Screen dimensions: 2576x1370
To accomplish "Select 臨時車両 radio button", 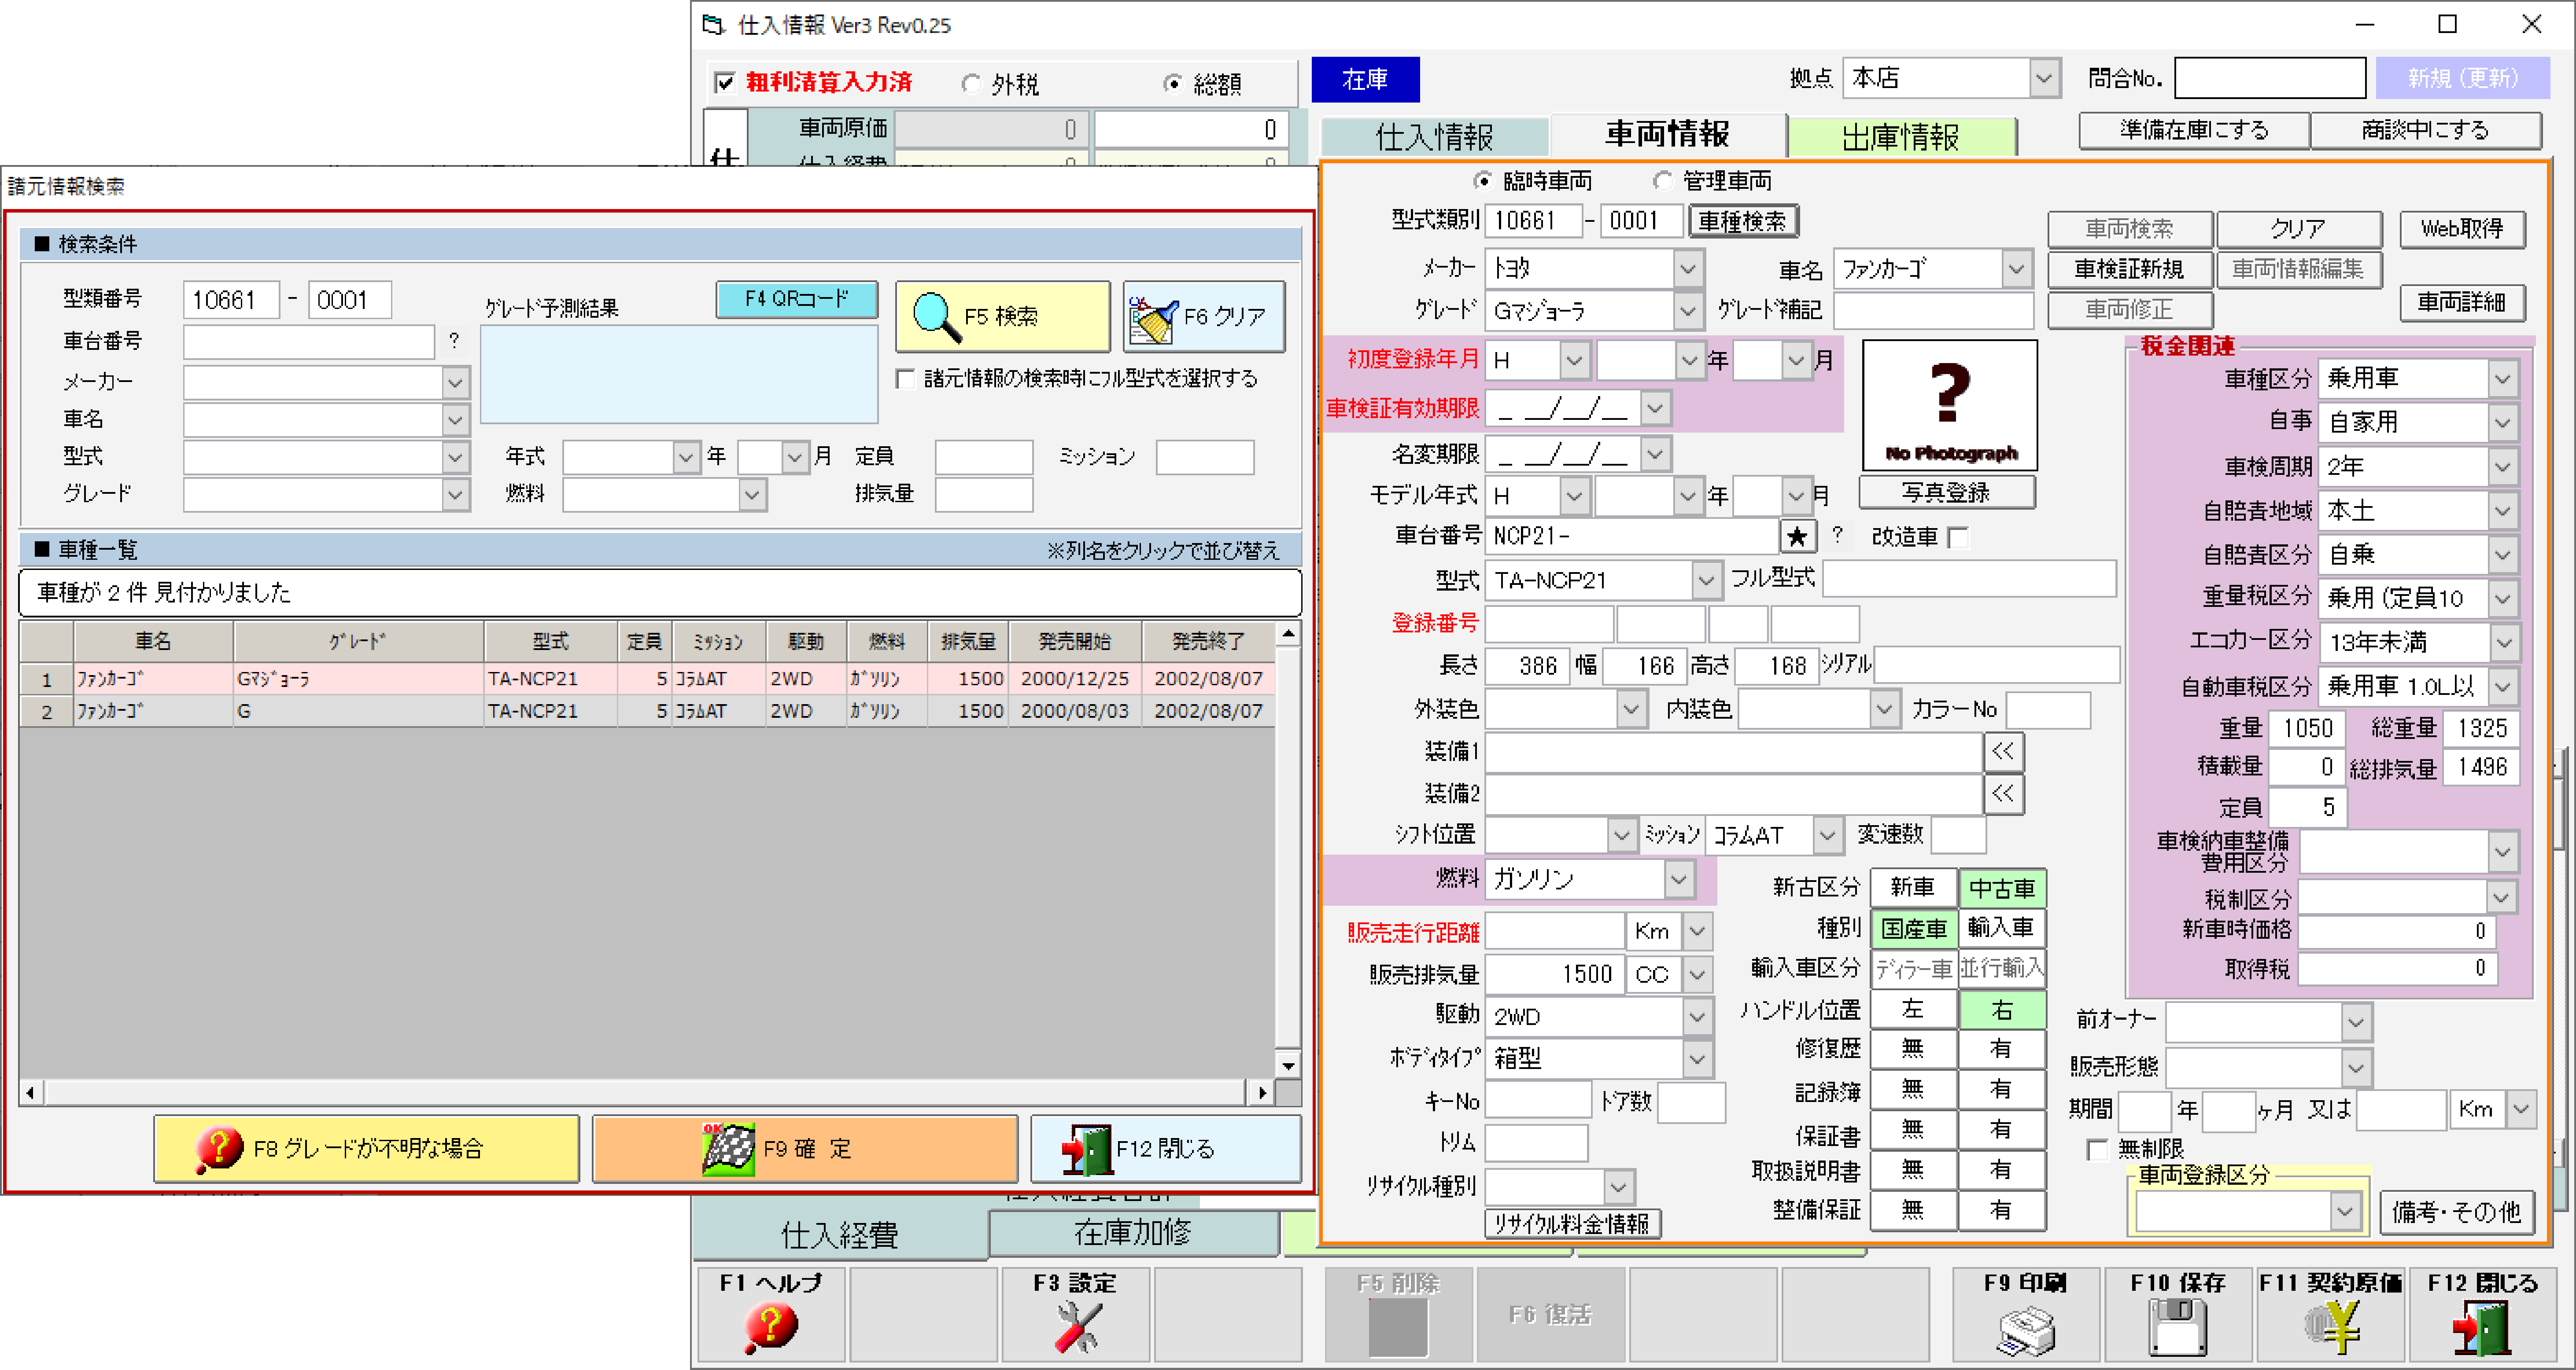I will point(1483,181).
